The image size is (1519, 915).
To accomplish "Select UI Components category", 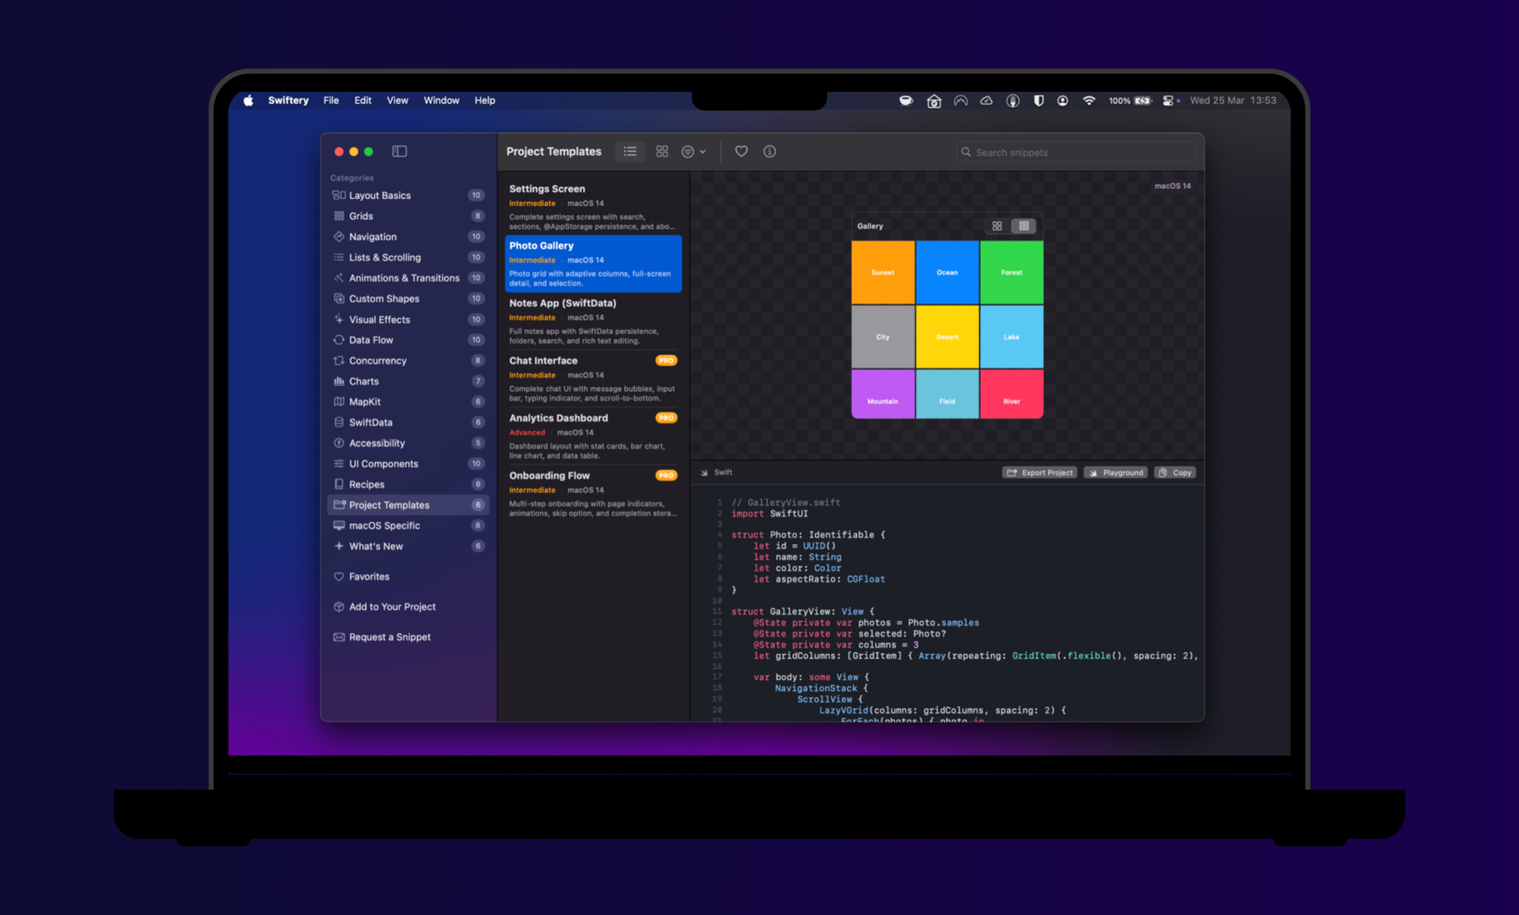I will [x=408, y=463].
